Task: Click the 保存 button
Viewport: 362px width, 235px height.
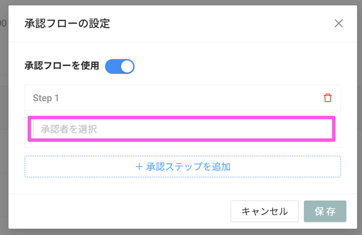Action: 325,212
